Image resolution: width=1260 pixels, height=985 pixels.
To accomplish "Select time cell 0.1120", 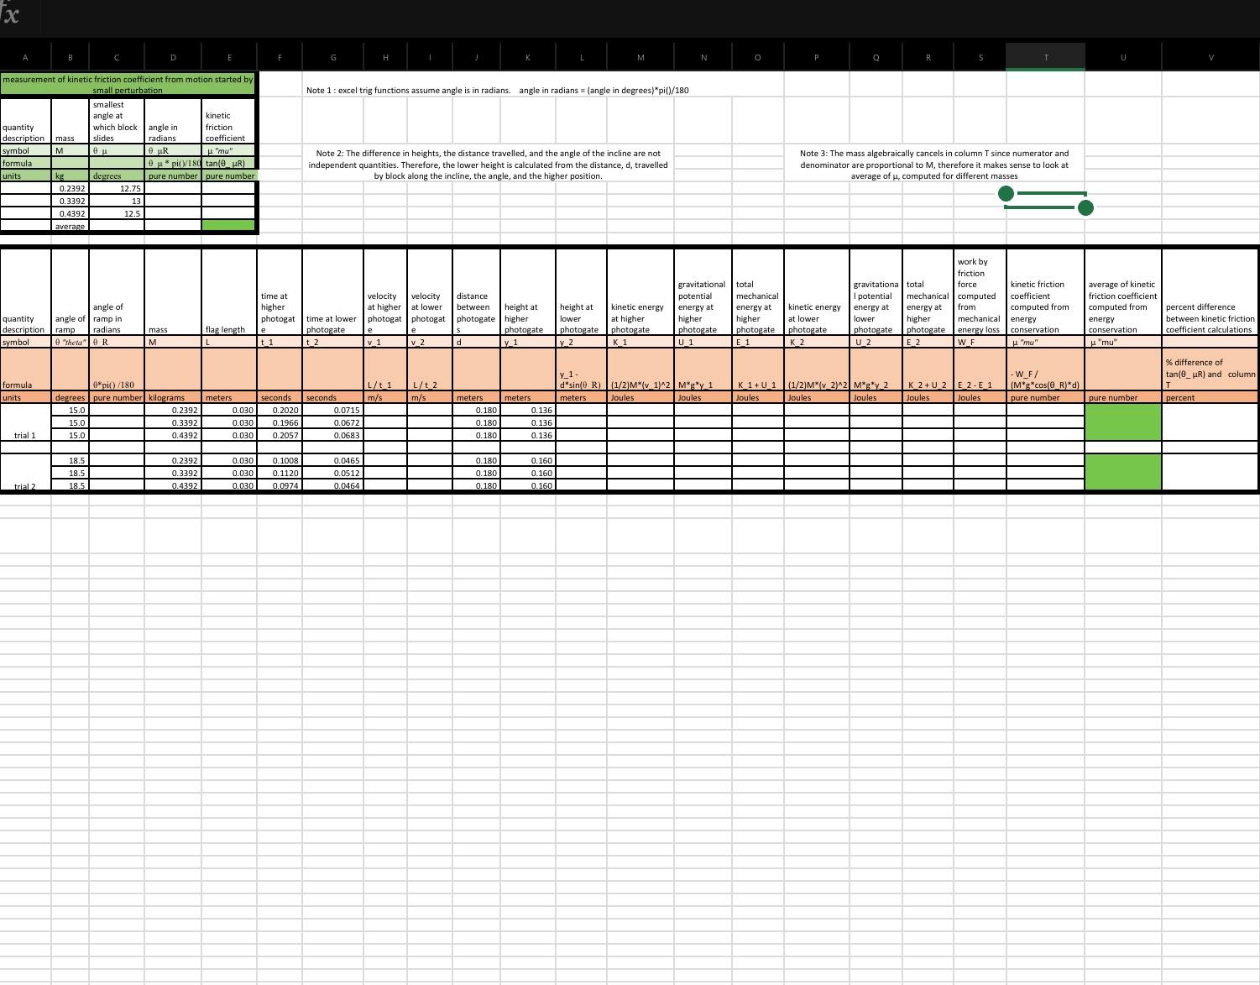I will [280, 473].
